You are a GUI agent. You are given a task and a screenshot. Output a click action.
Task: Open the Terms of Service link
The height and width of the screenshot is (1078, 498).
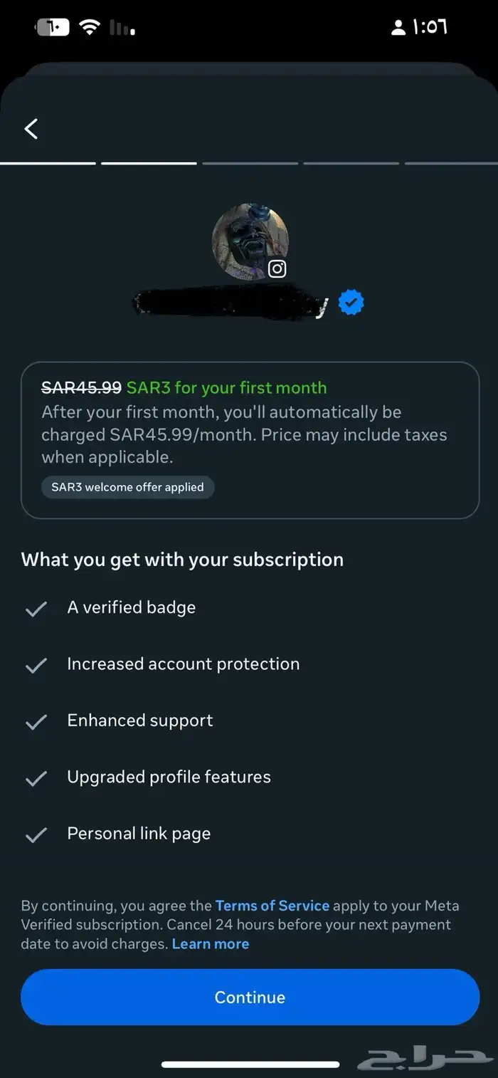click(272, 906)
